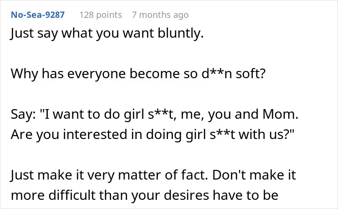Viewport: 338px width, 209px height.
Task: Click the phrase 'me, you and Mom.'
Action: tap(239, 114)
